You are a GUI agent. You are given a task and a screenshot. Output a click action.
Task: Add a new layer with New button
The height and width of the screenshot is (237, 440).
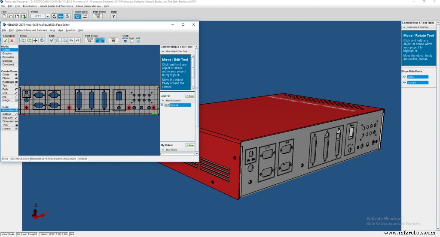189,96
